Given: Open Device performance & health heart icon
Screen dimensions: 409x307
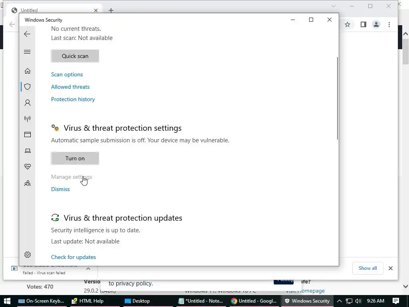Looking at the screenshot, I should coord(28,167).
